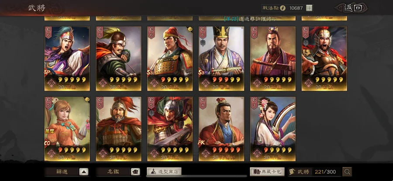393x181 pixels.
Task: Select the 小喬 card in orange dress
Action: (x=67, y=129)
